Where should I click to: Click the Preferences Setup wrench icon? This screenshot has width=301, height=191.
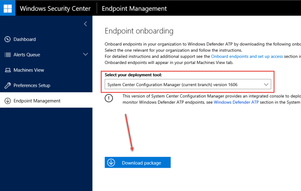pos(8,85)
